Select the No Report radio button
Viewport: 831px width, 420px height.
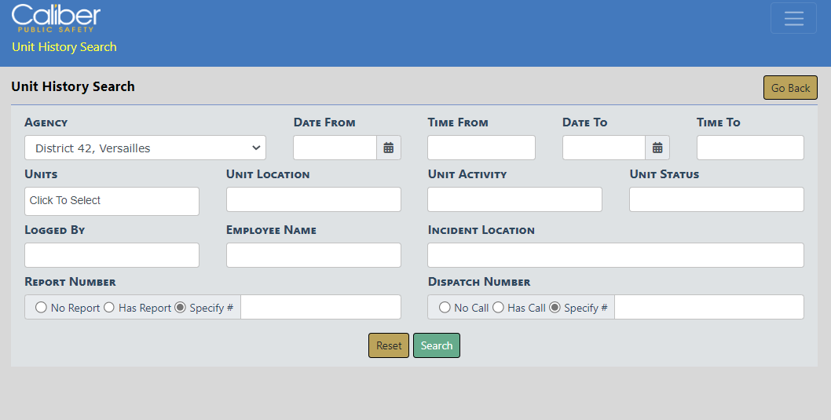click(x=41, y=308)
